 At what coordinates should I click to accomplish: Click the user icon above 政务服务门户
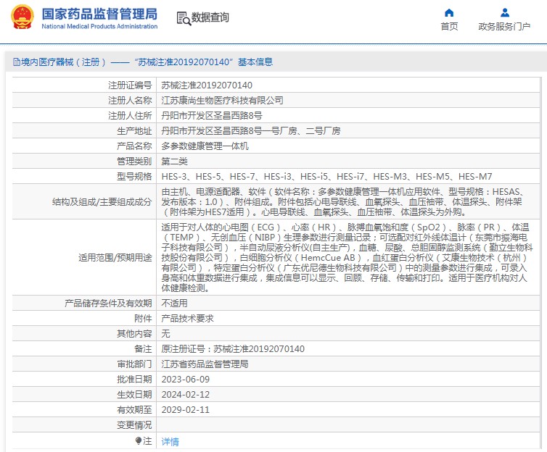point(504,13)
